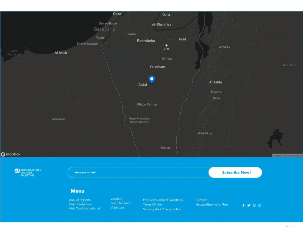Open the Vendors link

(116, 199)
